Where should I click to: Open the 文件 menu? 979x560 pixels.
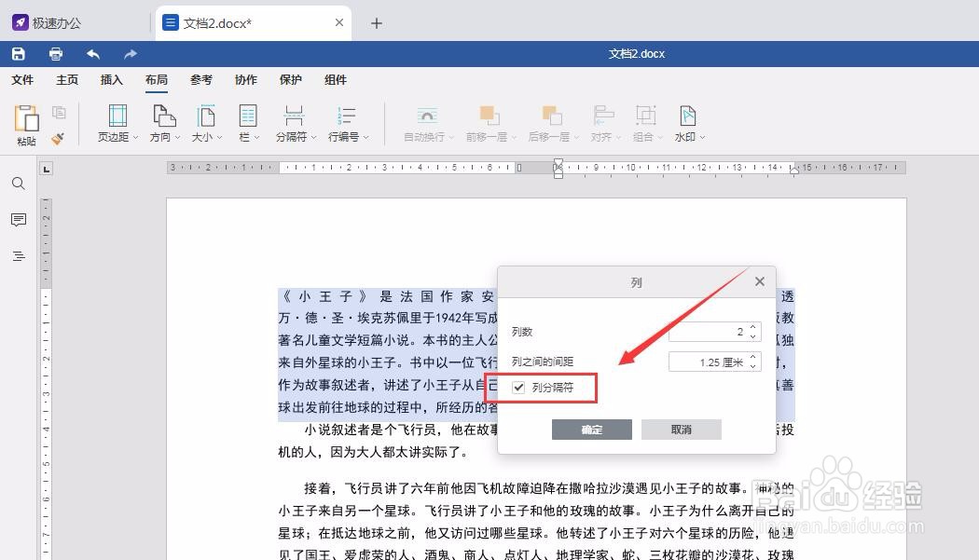[22, 80]
